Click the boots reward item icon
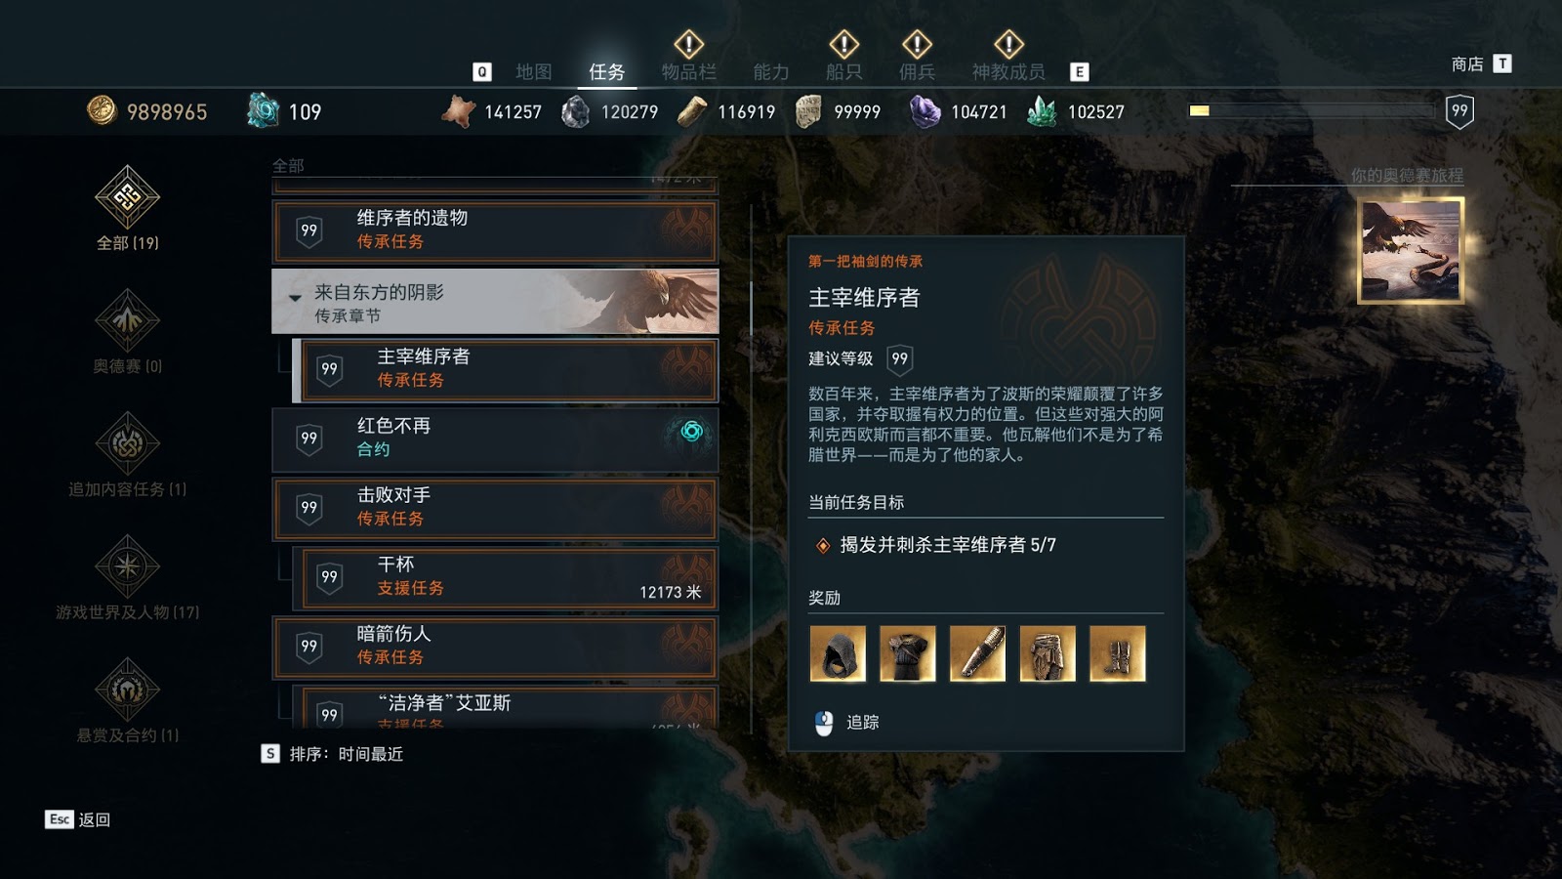The height and width of the screenshot is (879, 1562). point(1118,653)
